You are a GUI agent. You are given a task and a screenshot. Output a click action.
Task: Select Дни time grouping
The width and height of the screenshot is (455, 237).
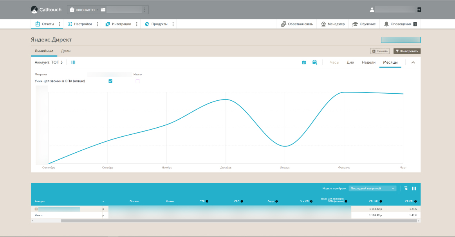[350, 62]
